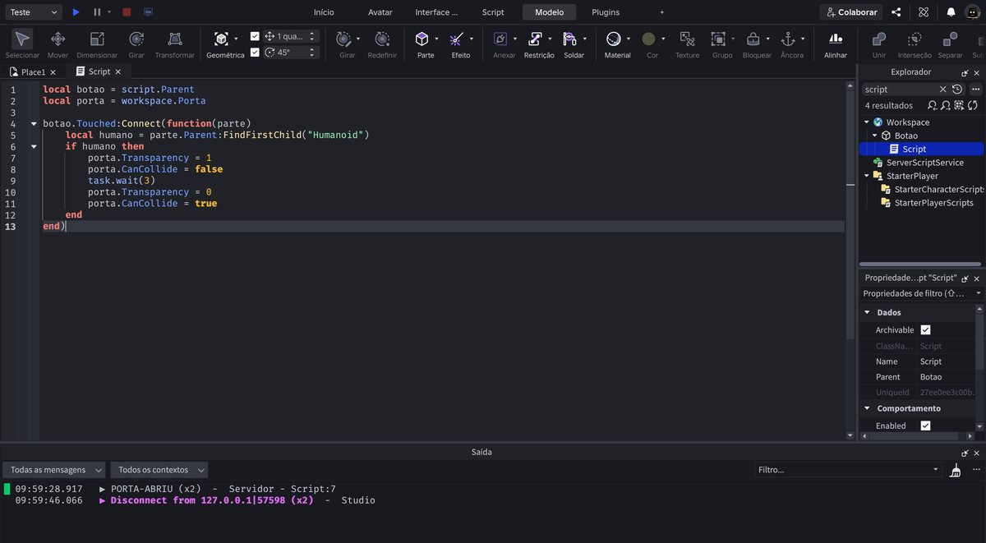Image resolution: width=986 pixels, height=543 pixels.
Task: Open notifications bell
Action: 951,12
